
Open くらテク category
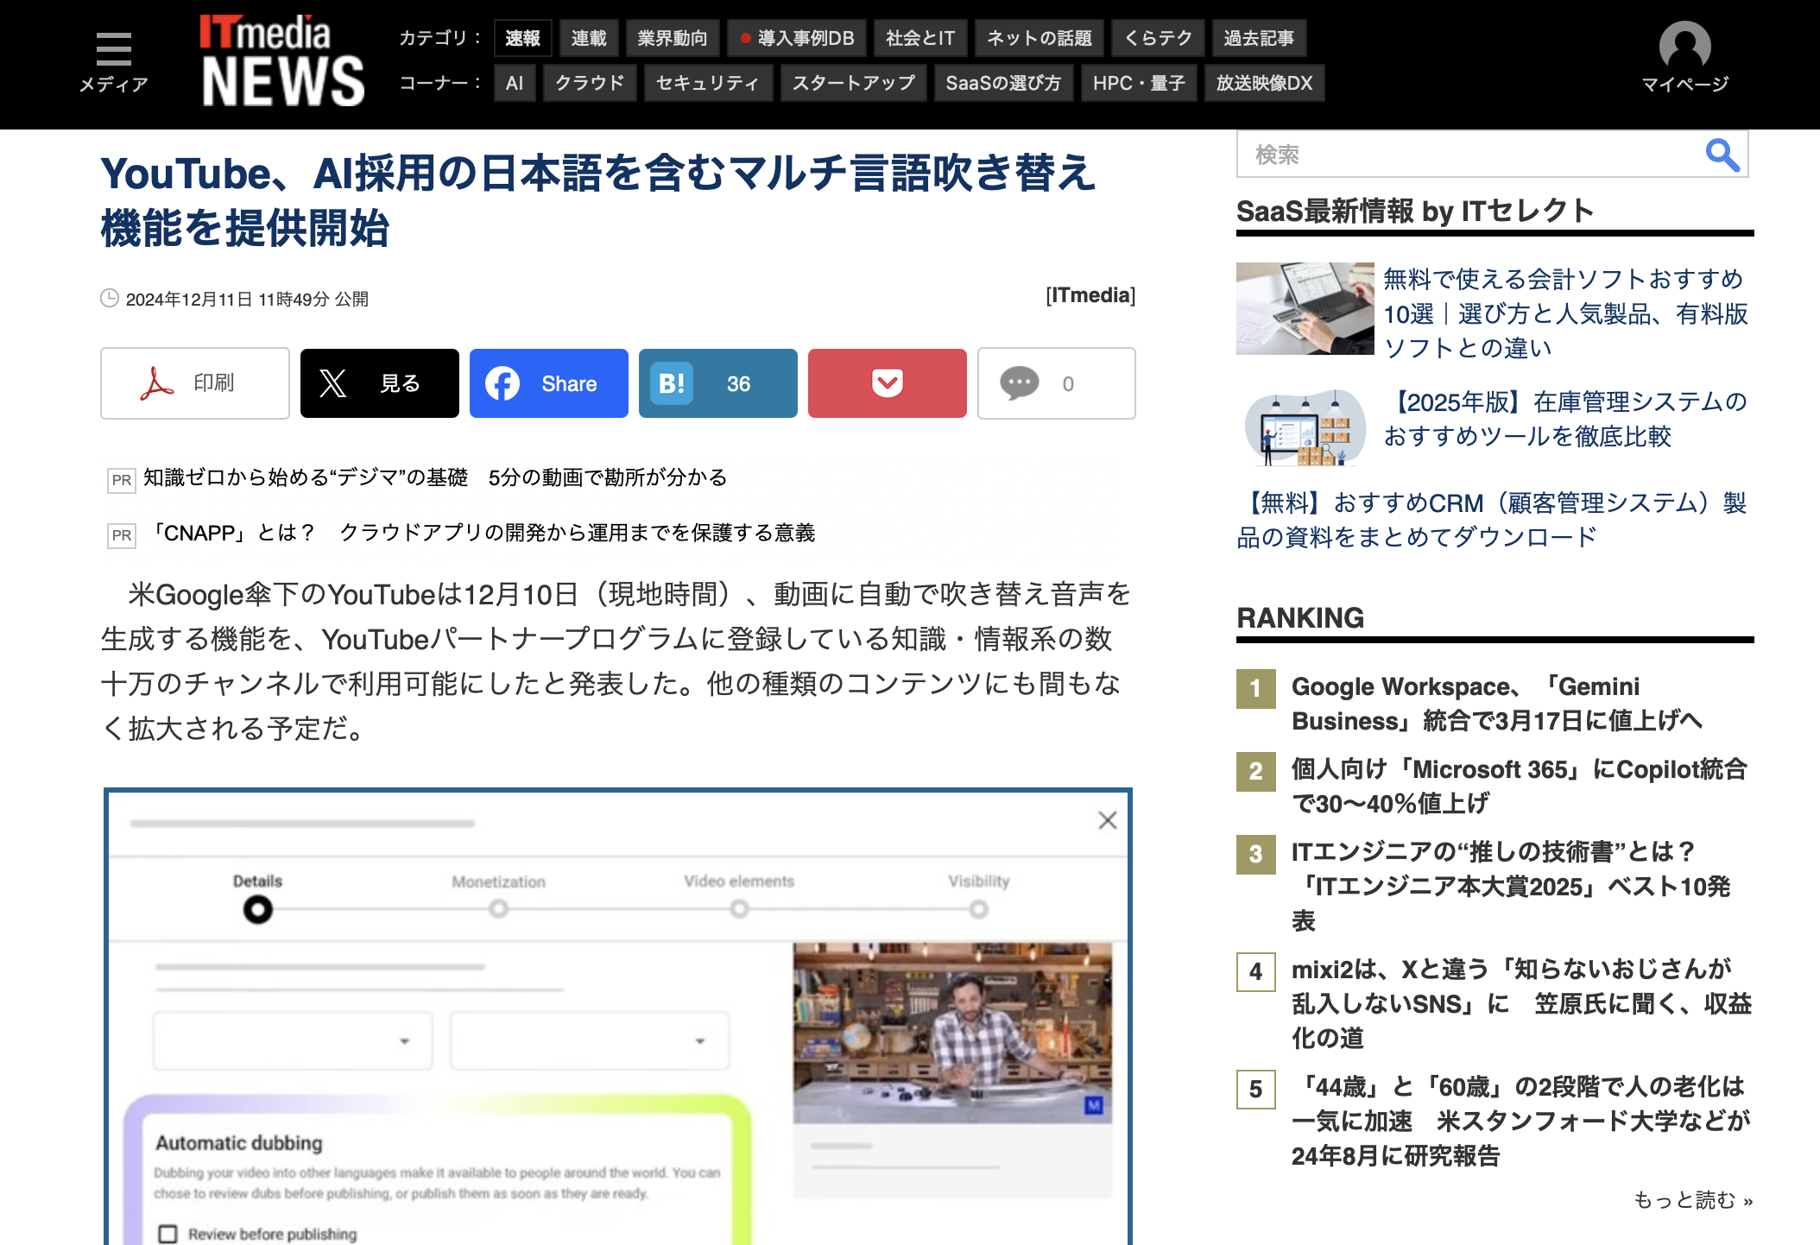1158,38
